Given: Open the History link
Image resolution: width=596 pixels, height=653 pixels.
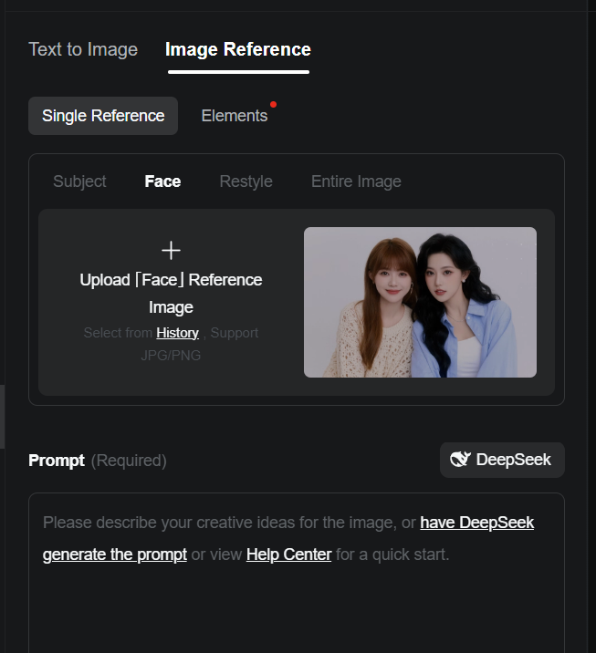Looking at the screenshot, I should (178, 333).
